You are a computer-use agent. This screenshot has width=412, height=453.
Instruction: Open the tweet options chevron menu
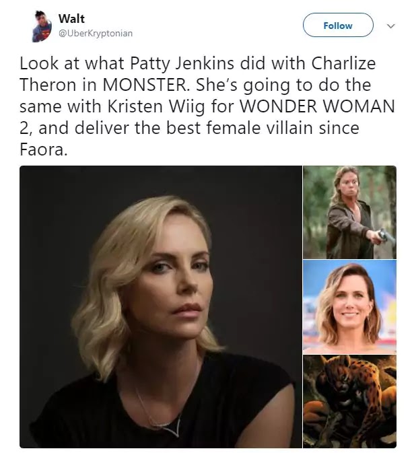(390, 26)
